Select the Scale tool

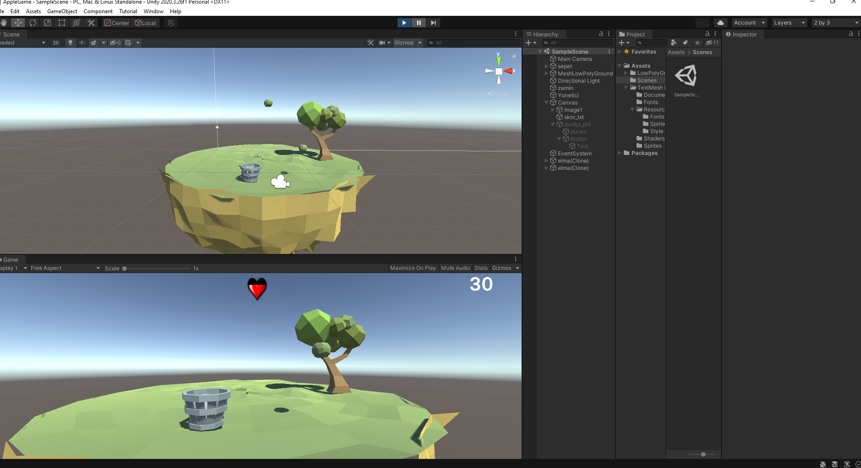[x=47, y=23]
